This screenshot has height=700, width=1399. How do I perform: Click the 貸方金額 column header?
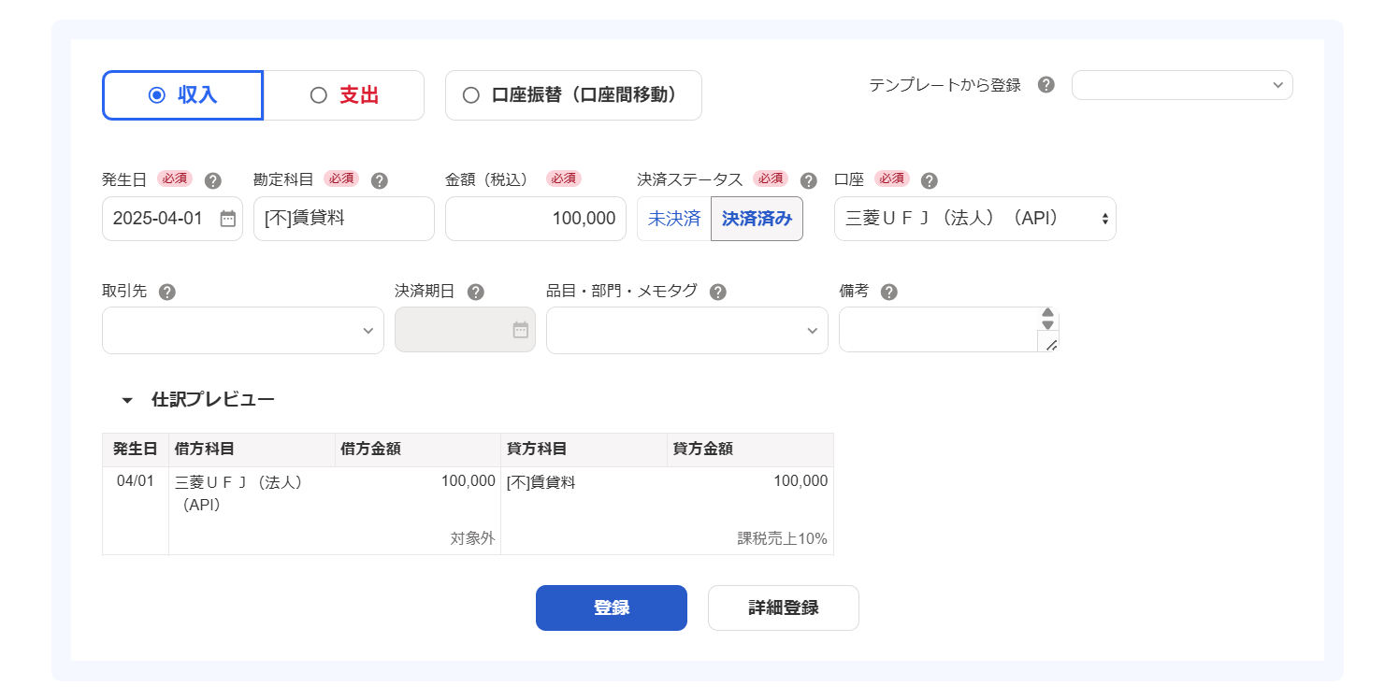(x=750, y=450)
